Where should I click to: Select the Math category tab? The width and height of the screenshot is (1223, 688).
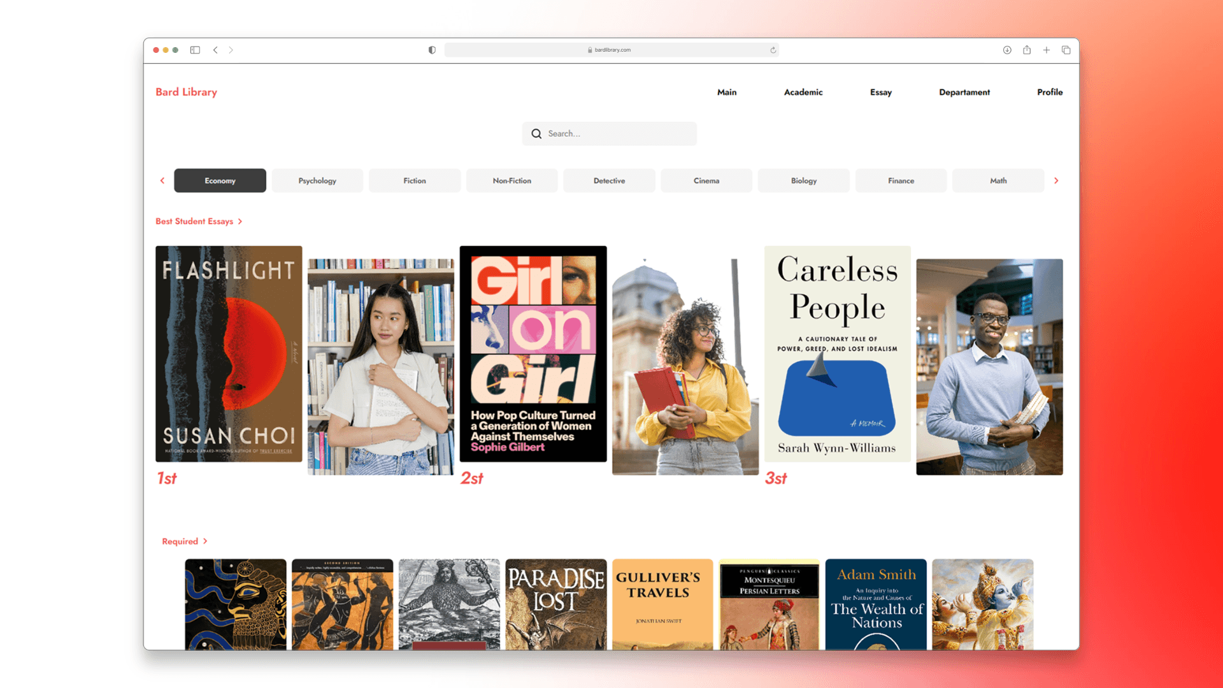pyautogui.click(x=998, y=181)
